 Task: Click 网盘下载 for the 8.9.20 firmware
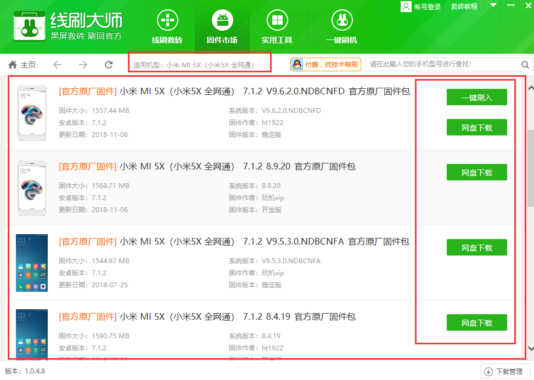pyautogui.click(x=476, y=173)
